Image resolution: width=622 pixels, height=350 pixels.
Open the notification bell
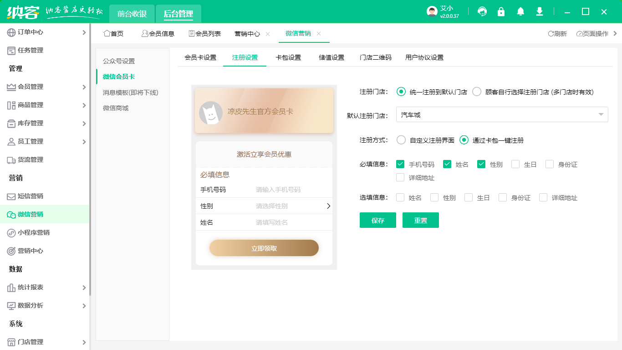click(520, 11)
